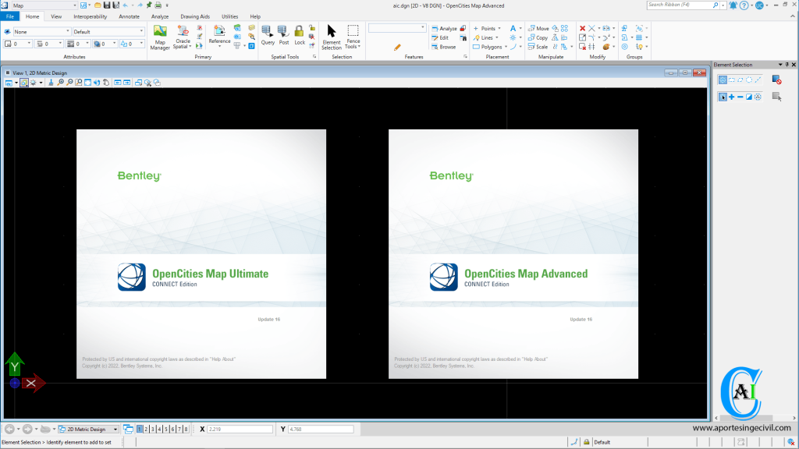This screenshot has width=799, height=449.
Task: Activate the Element Selection arrow tool
Action: tap(331, 37)
